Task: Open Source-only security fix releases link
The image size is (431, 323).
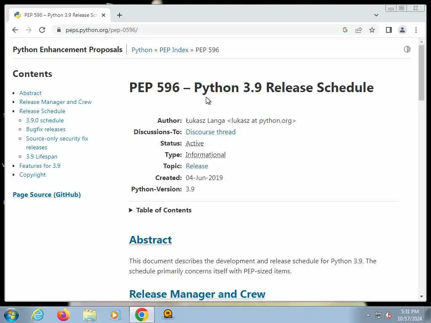Action: click(57, 143)
